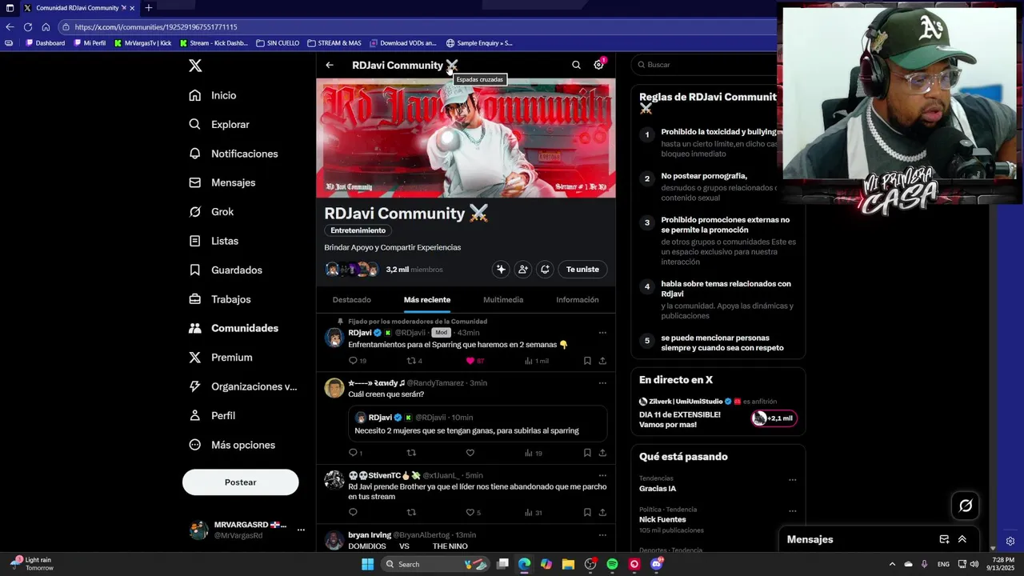1024x576 pixels.
Task: Click the Te uniste membership button
Action: click(x=582, y=270)
